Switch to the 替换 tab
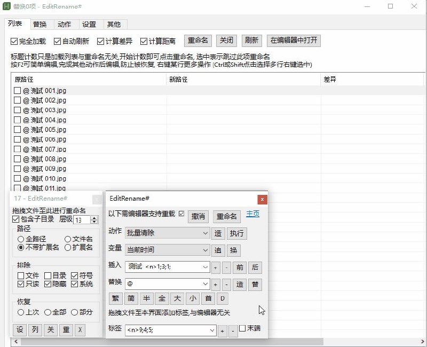The image size is (427, 347). tap(40, 24)
